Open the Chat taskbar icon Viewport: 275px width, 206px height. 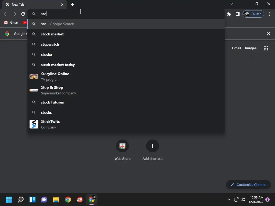(x=44, y=200)
